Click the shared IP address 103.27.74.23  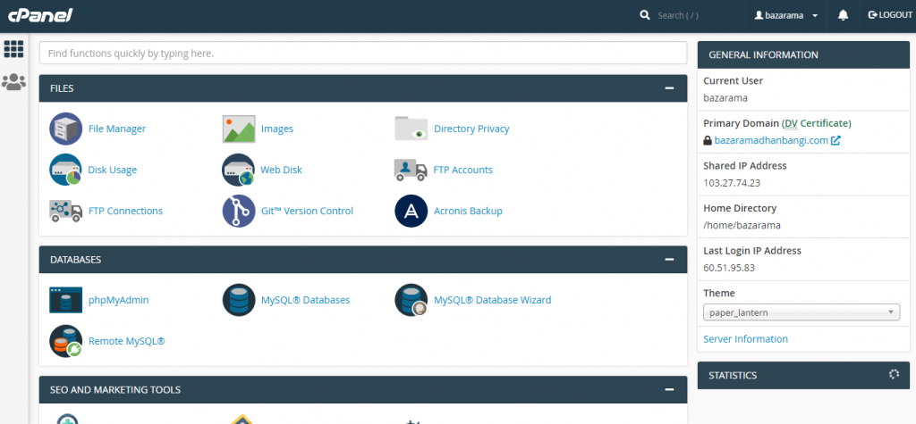coord(732,183)
